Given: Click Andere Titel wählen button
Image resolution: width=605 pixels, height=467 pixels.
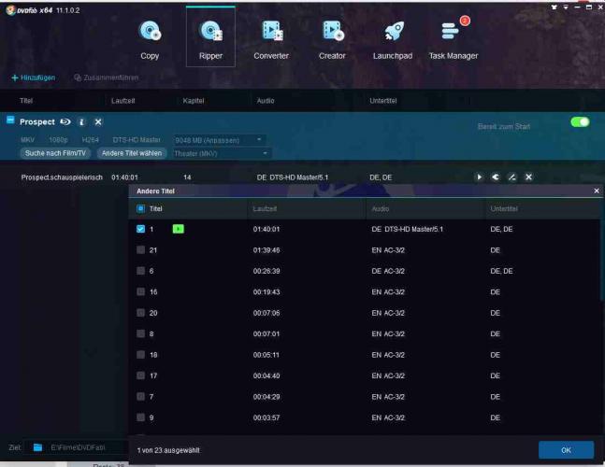Looking at the screenshot, I should pyautogui.click(x=132, y=153).
